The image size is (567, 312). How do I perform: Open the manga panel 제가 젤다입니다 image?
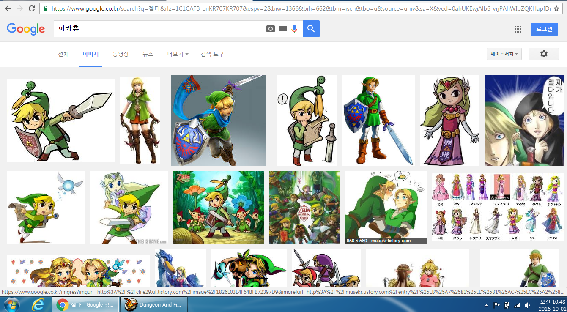tap(524, 120)
